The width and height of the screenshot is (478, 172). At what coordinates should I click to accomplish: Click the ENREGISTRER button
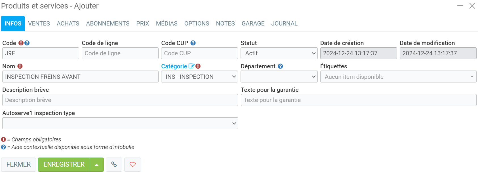click(64, 165)
